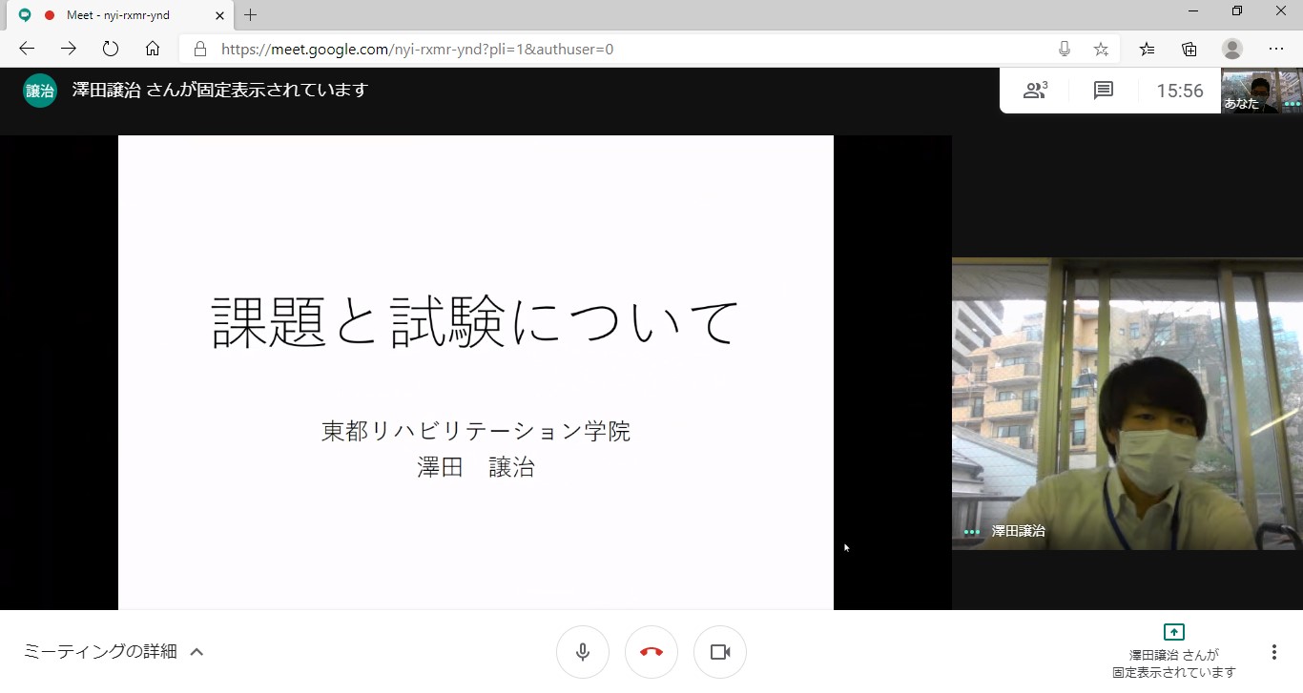This screenshot has height=693, width=1303.
Task: Toggle microphone permission icon in address bar
Action: (x=1065, y=49)
